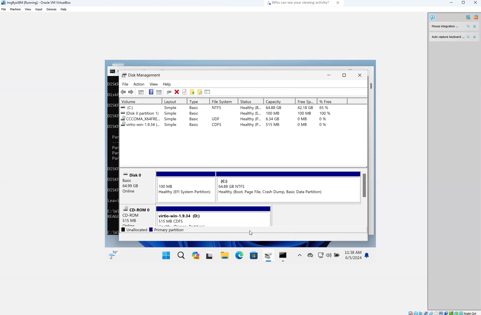Click Disk Management taskbar icon
Screen dimensions: 481x315
tap(268, 255)
